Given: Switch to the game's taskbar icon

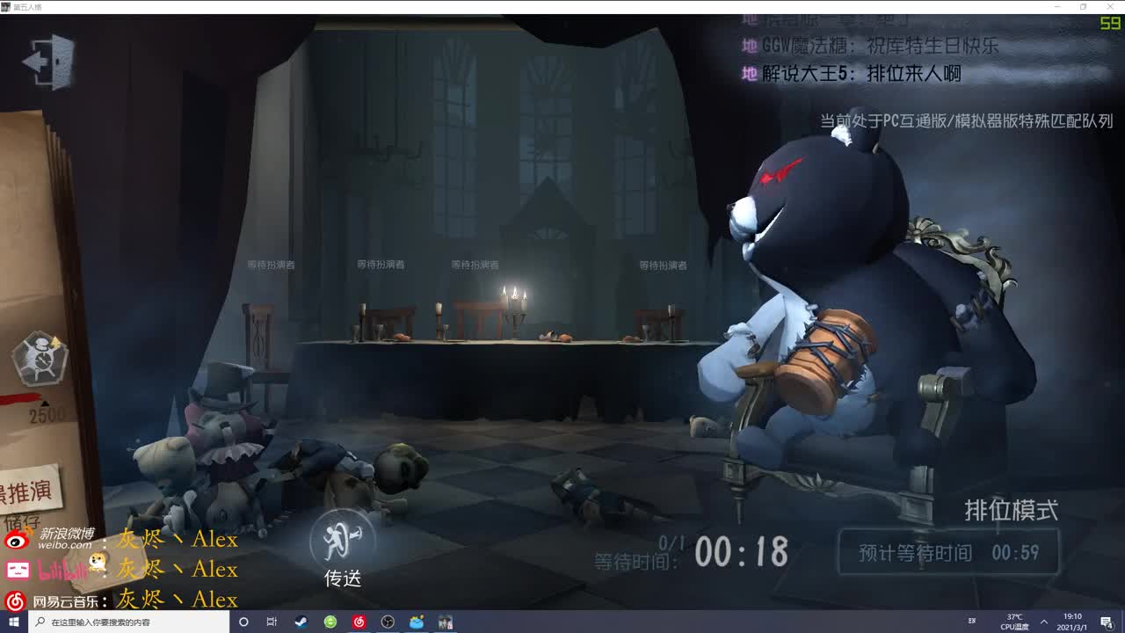Looking at the screenshot, I should click(x=446, y=622).
